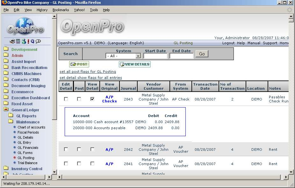Open the Tools menu
This screenshot has width=295, height=188.
[94, 10]
